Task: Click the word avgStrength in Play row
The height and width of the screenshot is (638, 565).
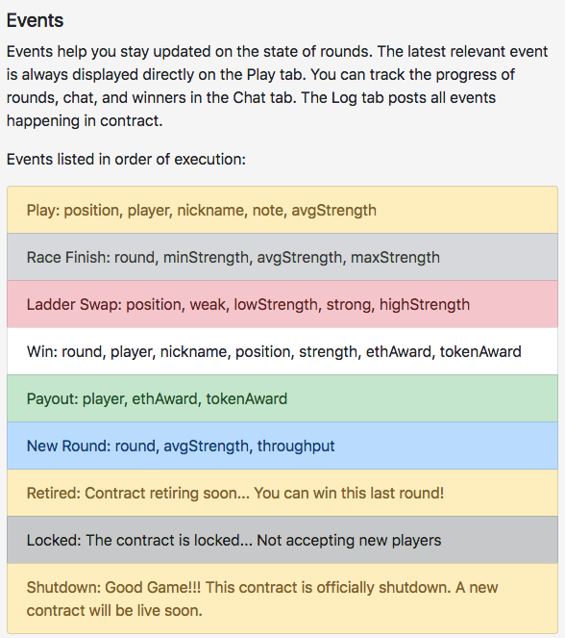Action: pyautogui.click(x=333, y=211)
